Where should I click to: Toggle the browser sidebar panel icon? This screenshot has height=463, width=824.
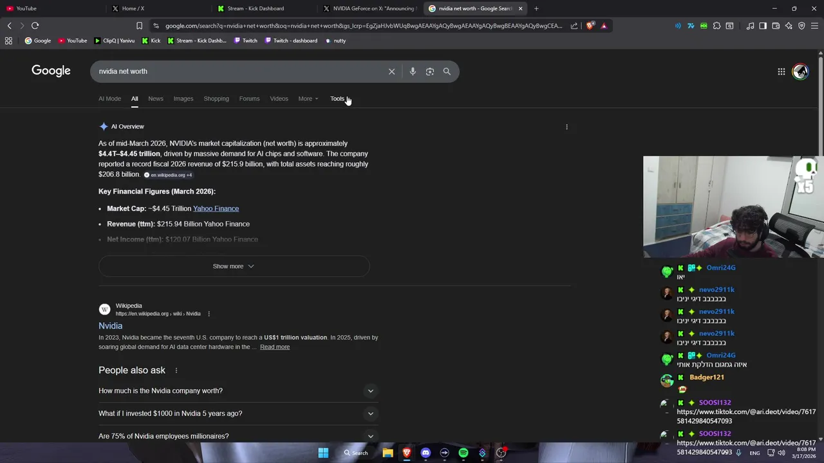click(763, 26)
